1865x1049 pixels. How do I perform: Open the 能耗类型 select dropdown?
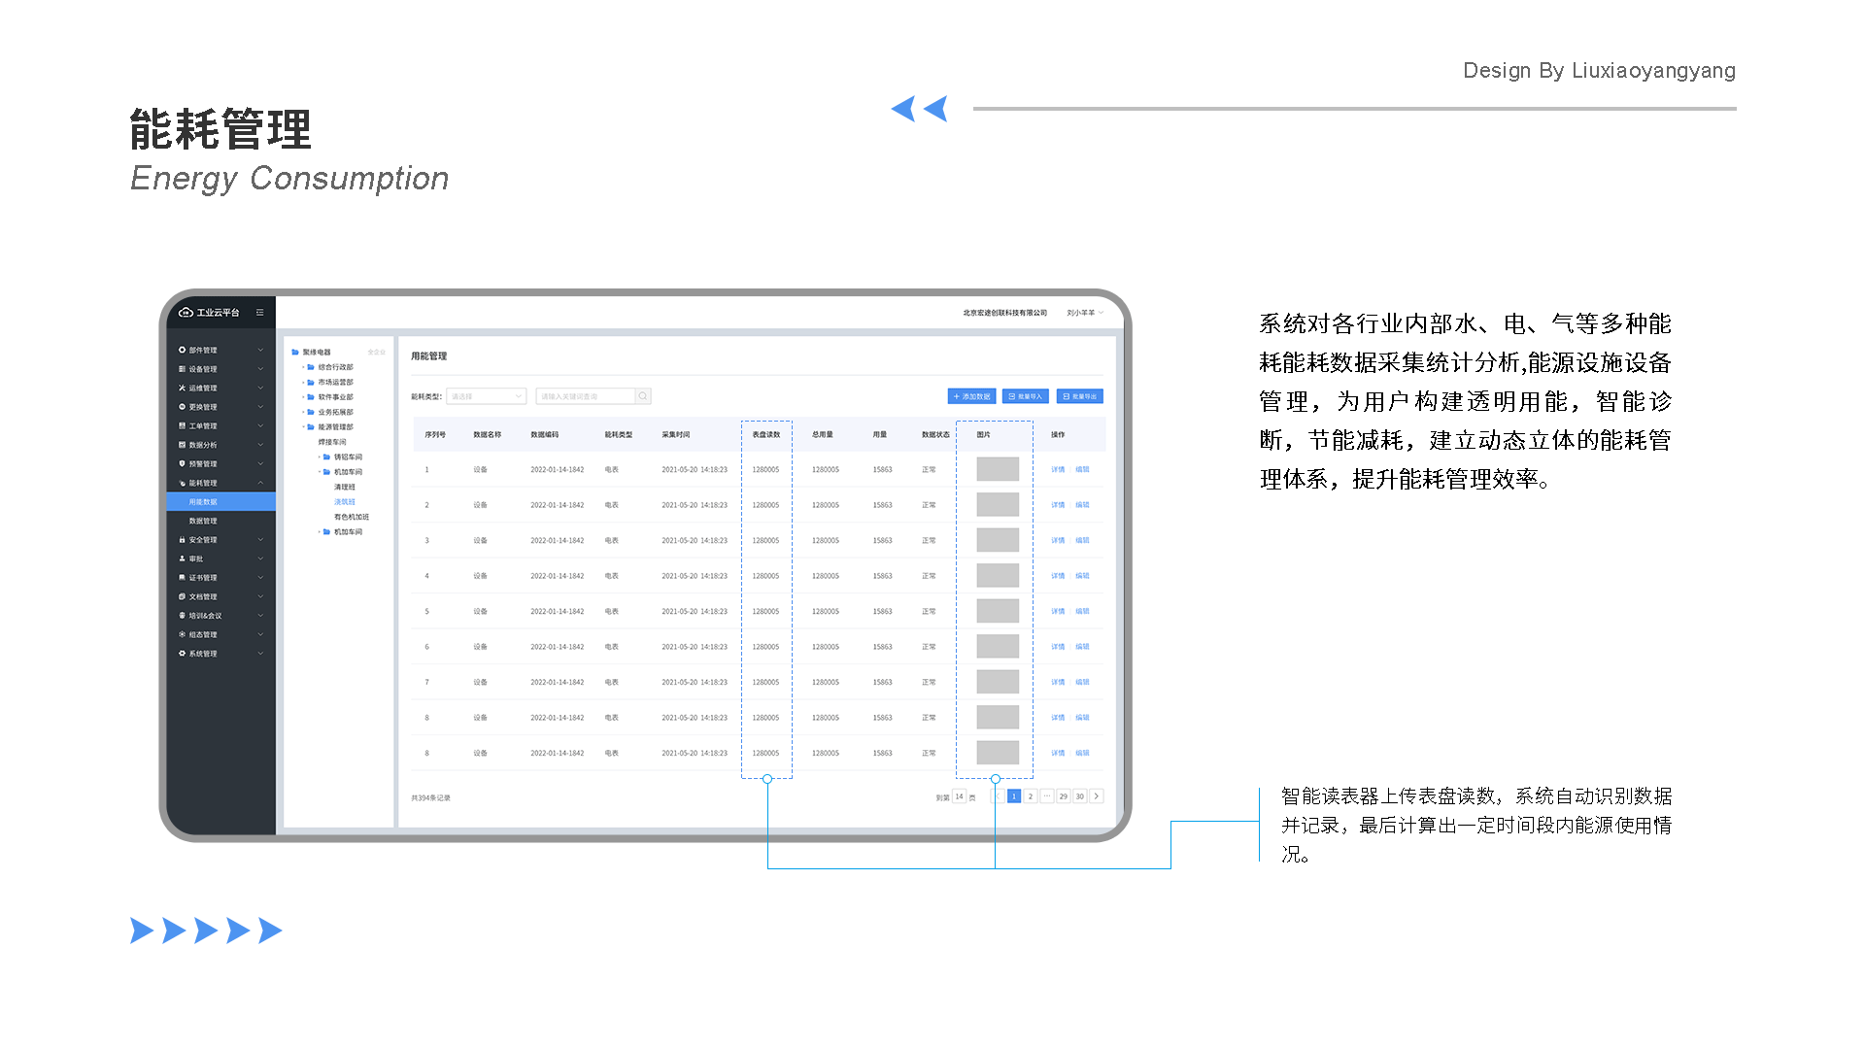coord(487,396)
